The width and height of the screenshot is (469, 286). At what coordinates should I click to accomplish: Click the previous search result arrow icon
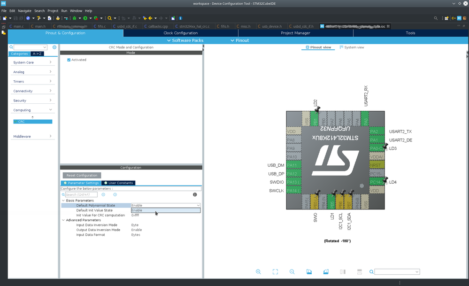103,194
